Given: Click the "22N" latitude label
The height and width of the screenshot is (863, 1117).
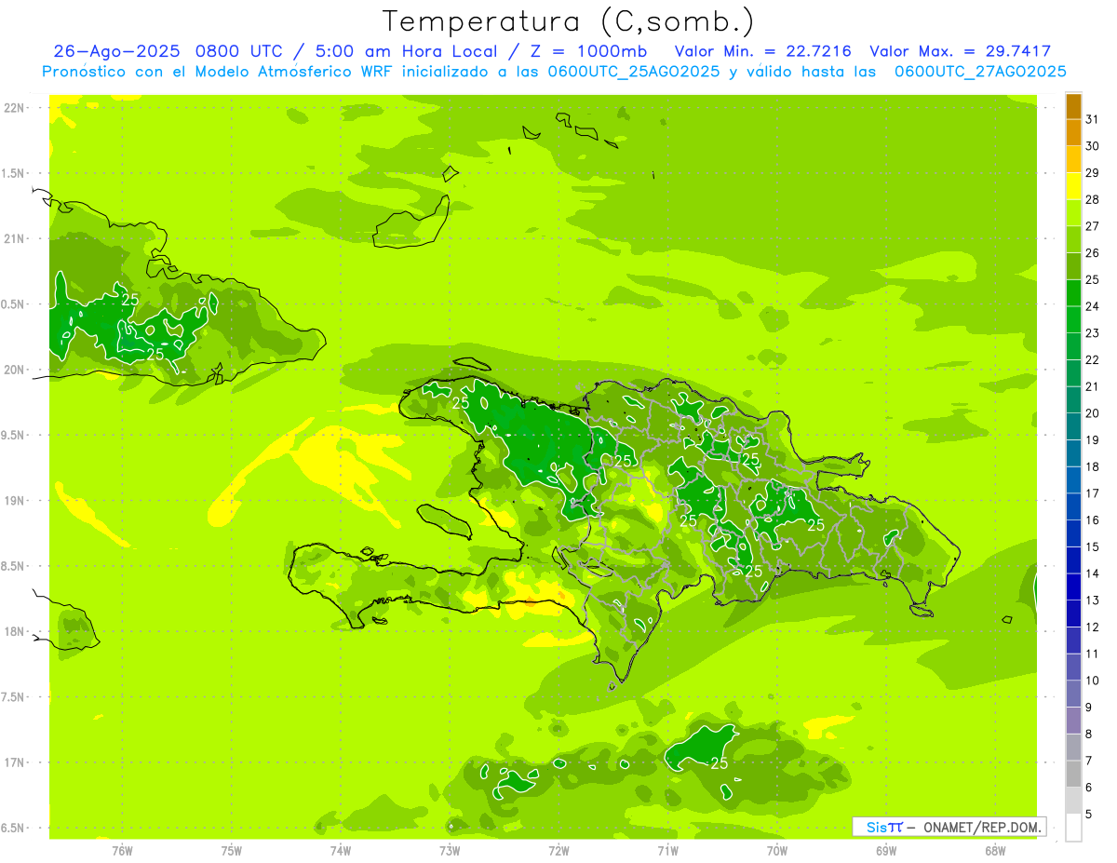Looking at the screenshot, I should [x=13, y=107].
